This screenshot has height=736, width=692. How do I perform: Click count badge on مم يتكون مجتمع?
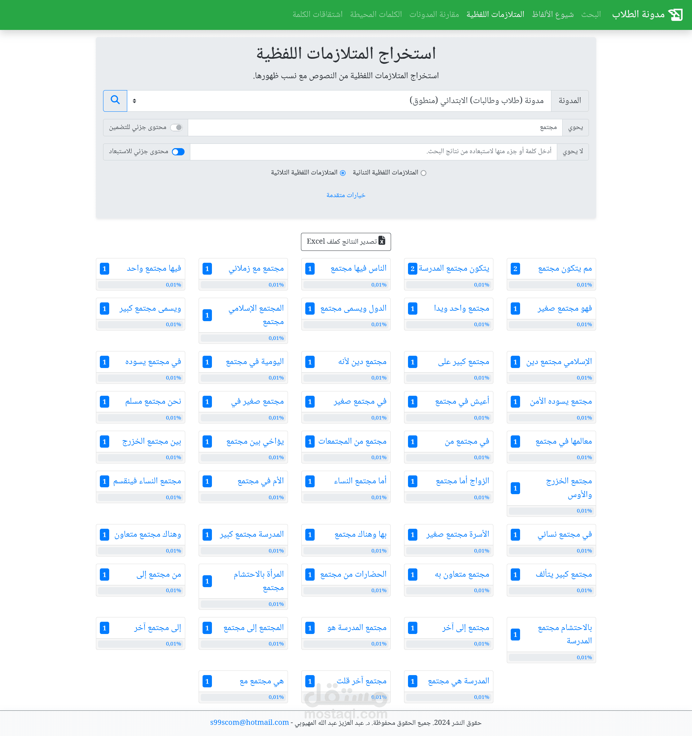tap(515, 269)
